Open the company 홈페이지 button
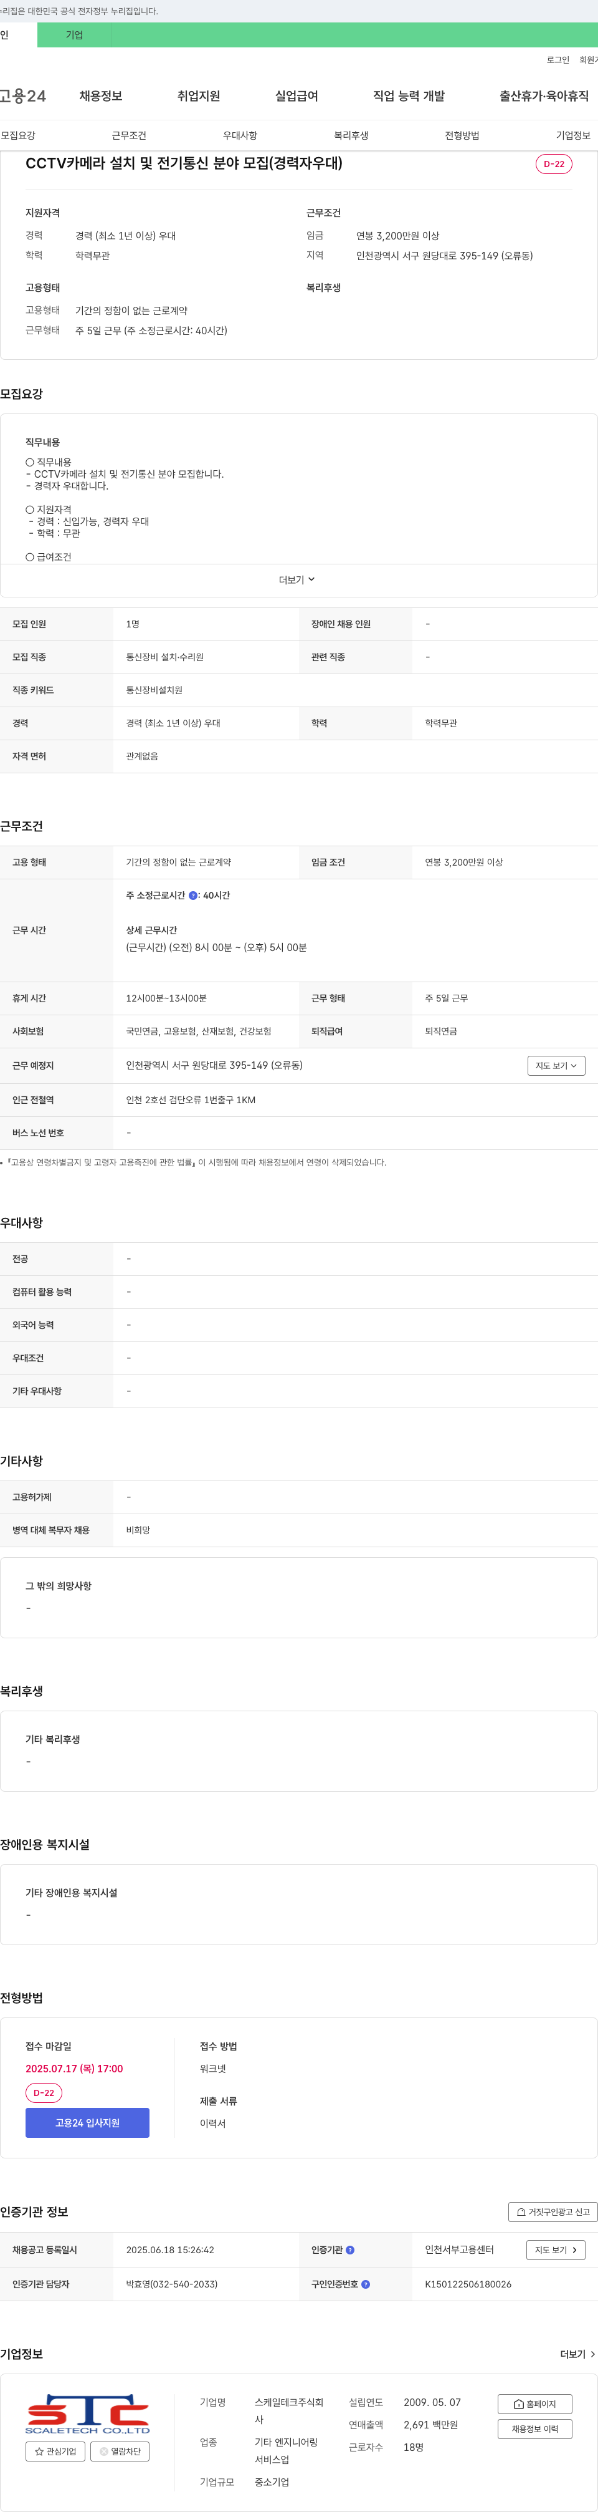598x2512 pixels. tap(534, 2403)
